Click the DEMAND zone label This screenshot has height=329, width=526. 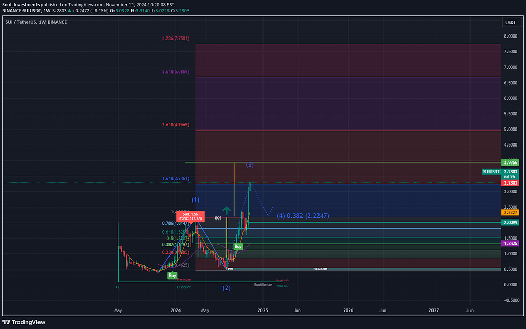click(321, 269)
